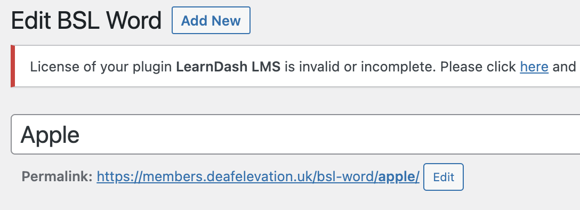Focus the Apple title input field
Image resolution: width=580 pixels, height=210 pixels.
[295, 134]
